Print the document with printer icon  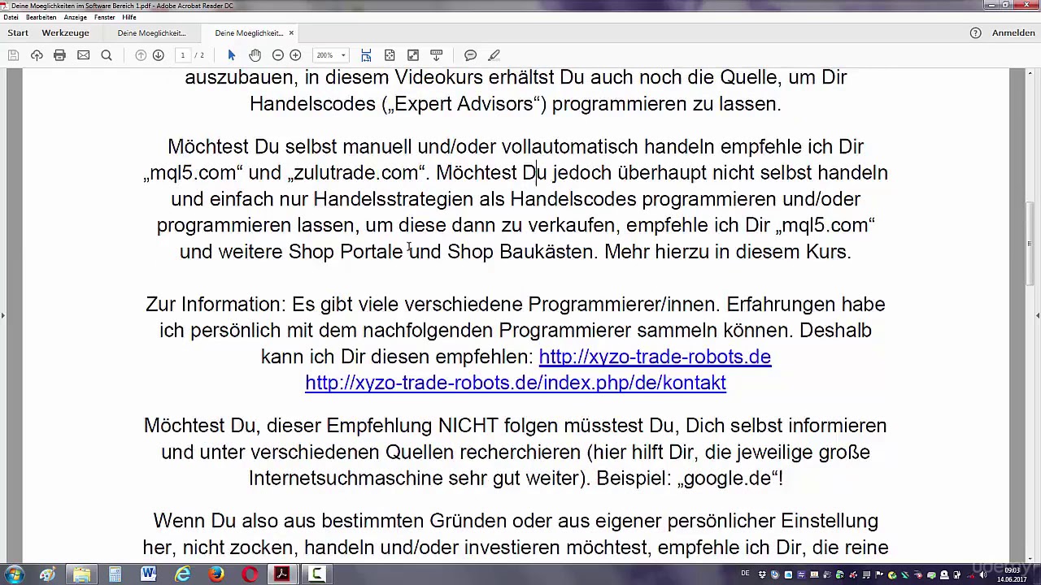coord(59,55)
